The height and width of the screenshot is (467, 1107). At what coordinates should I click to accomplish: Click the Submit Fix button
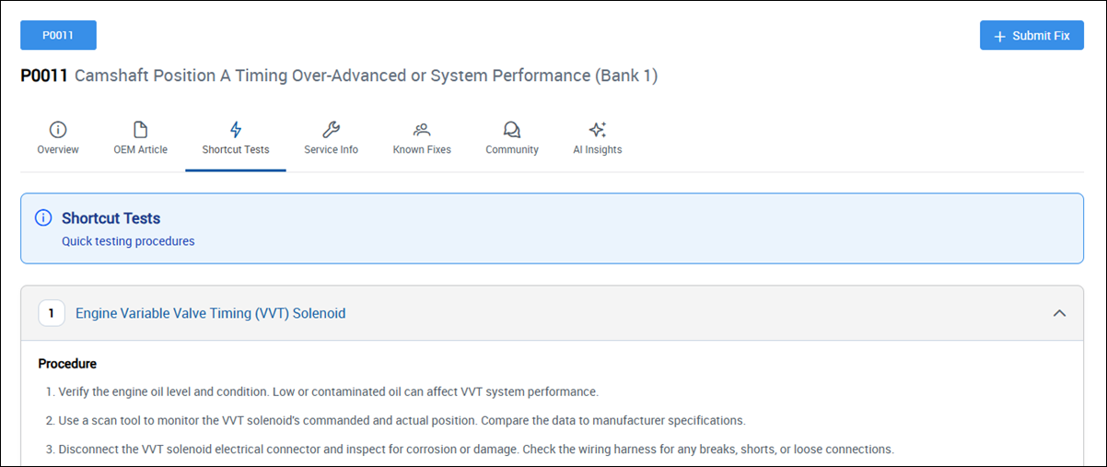coord(1031,35)
